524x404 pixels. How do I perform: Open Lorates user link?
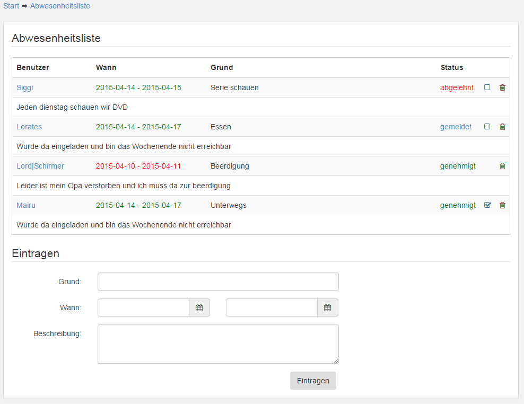point(29,127)
